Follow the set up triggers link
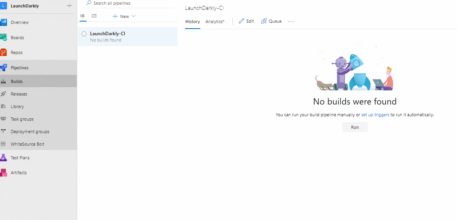The width and height of the screenshot is (457, 220). [x=375, y=115]
